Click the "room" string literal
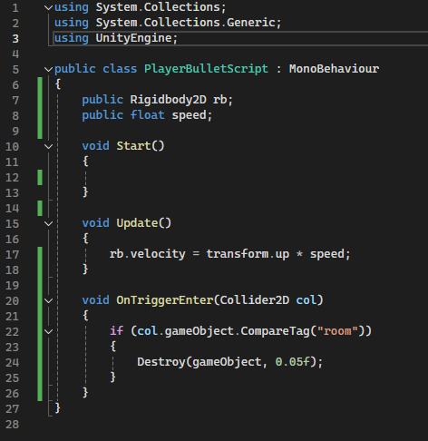This screenshot has height=441, width=428. click(337, 331)
